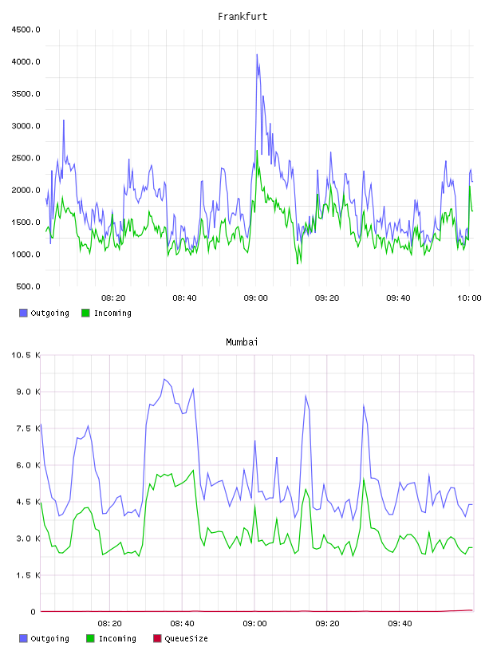Click the 09:40 time label on Mumbai chart

click(x=400, y=623)
